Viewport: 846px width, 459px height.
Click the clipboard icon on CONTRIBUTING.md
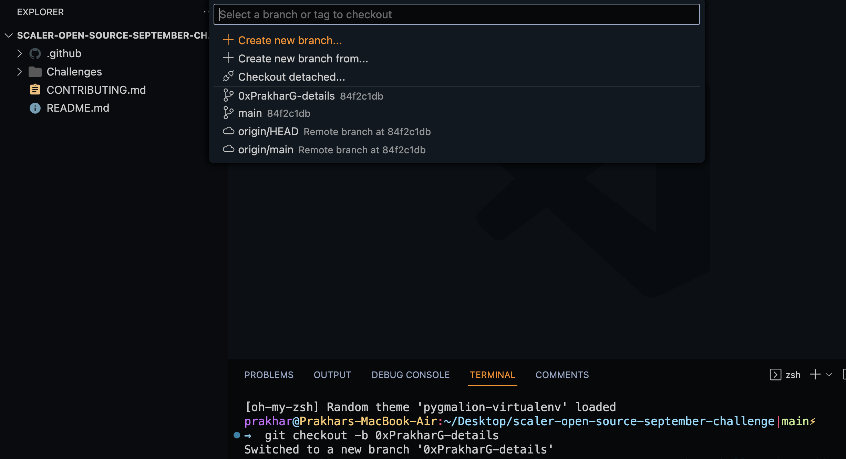35,90
